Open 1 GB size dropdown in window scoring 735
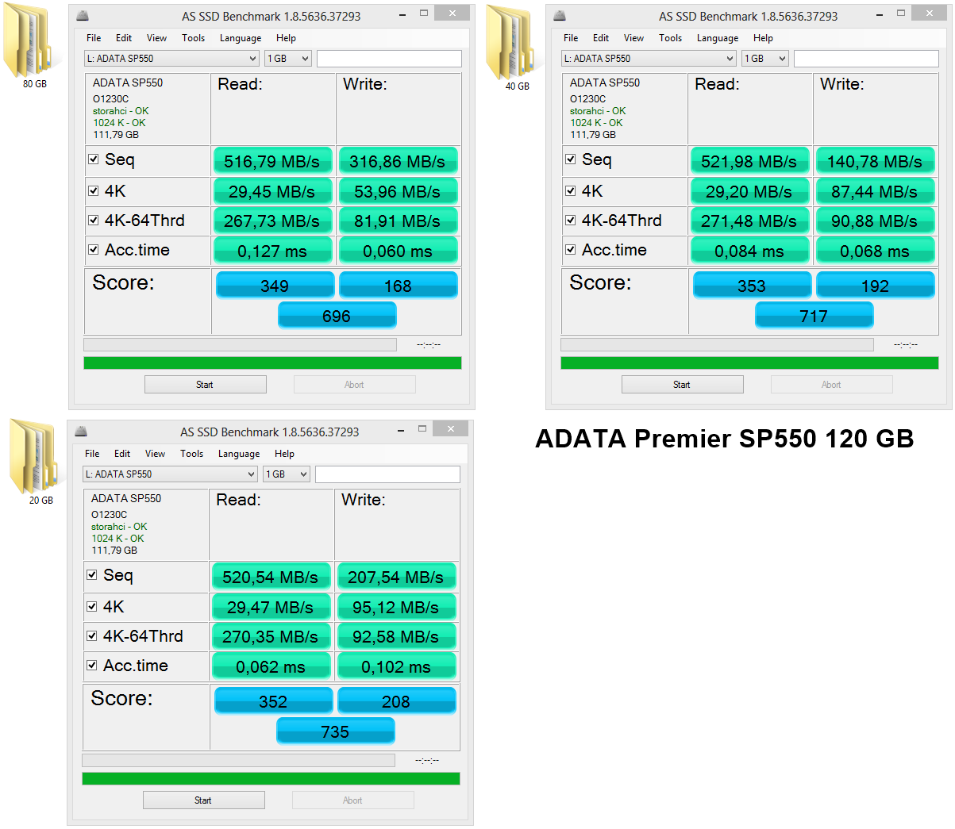The height and width of the screenshot is (829, 955). pyautogui.click(x=287, y=474)
